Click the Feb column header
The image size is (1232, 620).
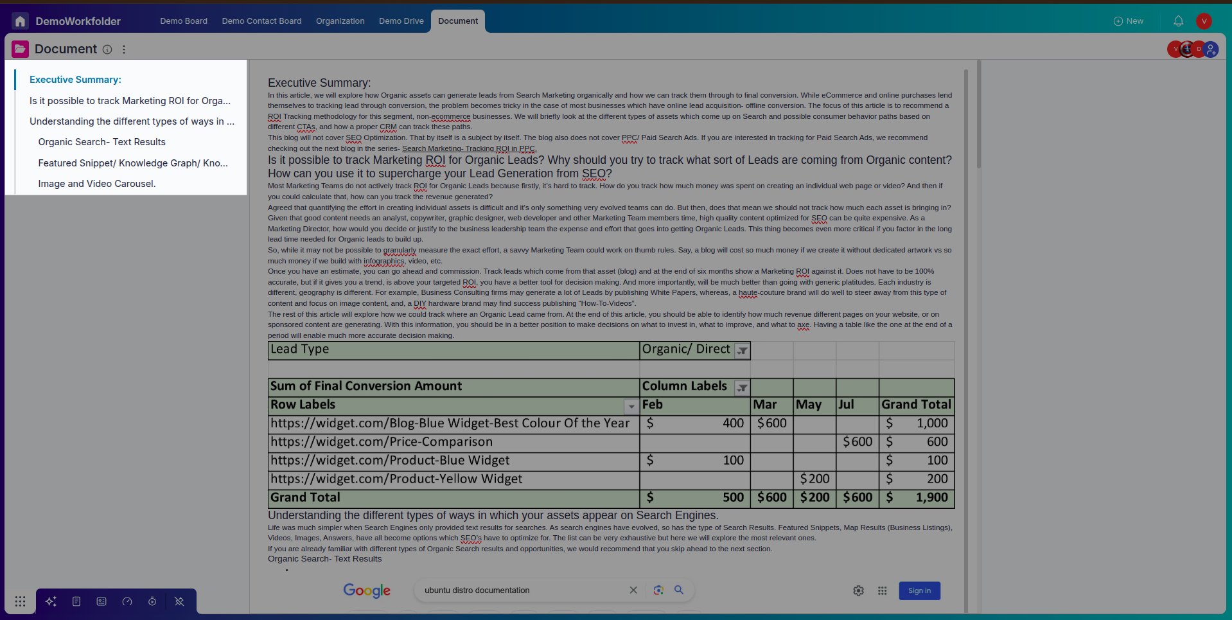click(695, 405)
